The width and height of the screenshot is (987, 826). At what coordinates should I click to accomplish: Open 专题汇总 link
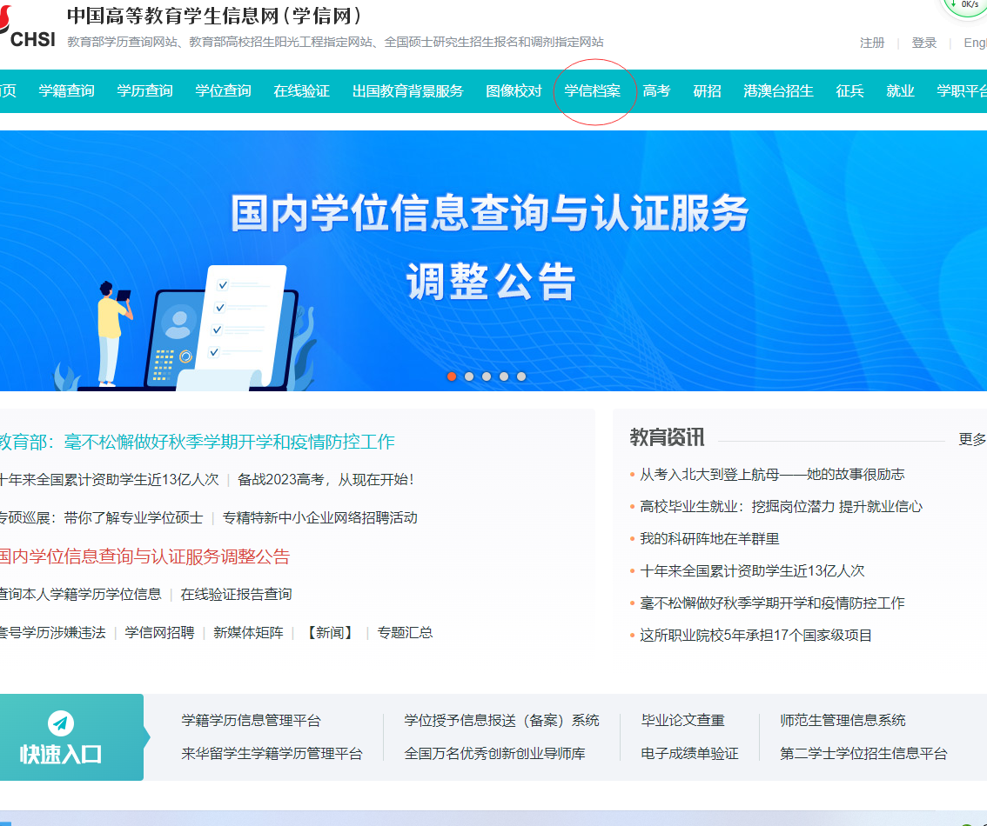coord(405,632)
